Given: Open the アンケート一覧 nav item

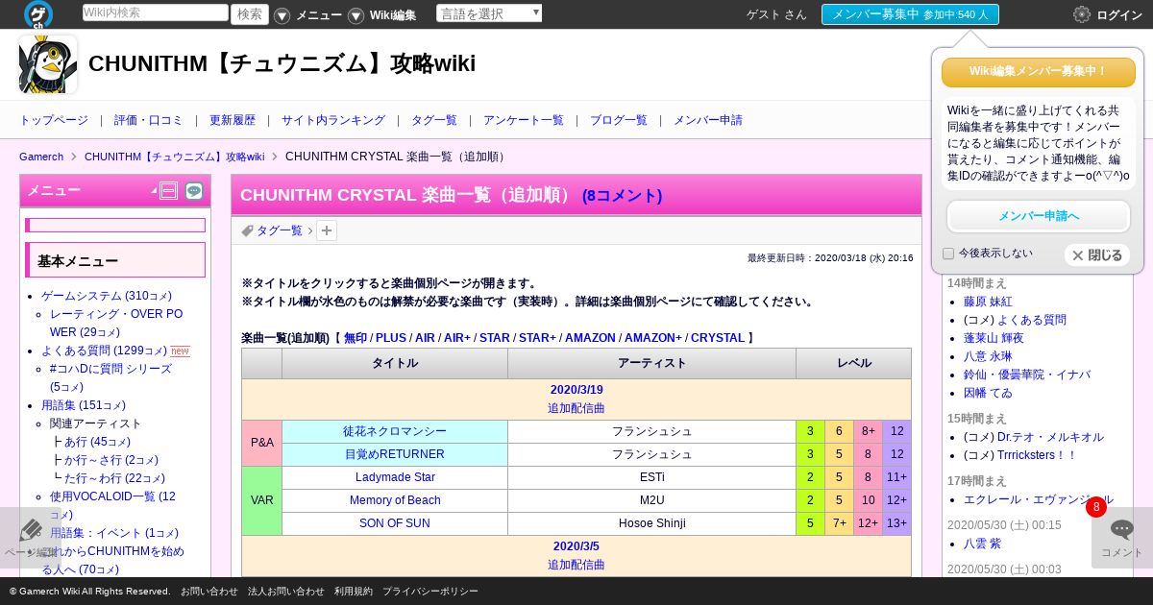Looking at the screenshot, I should [x=524, y=120].
